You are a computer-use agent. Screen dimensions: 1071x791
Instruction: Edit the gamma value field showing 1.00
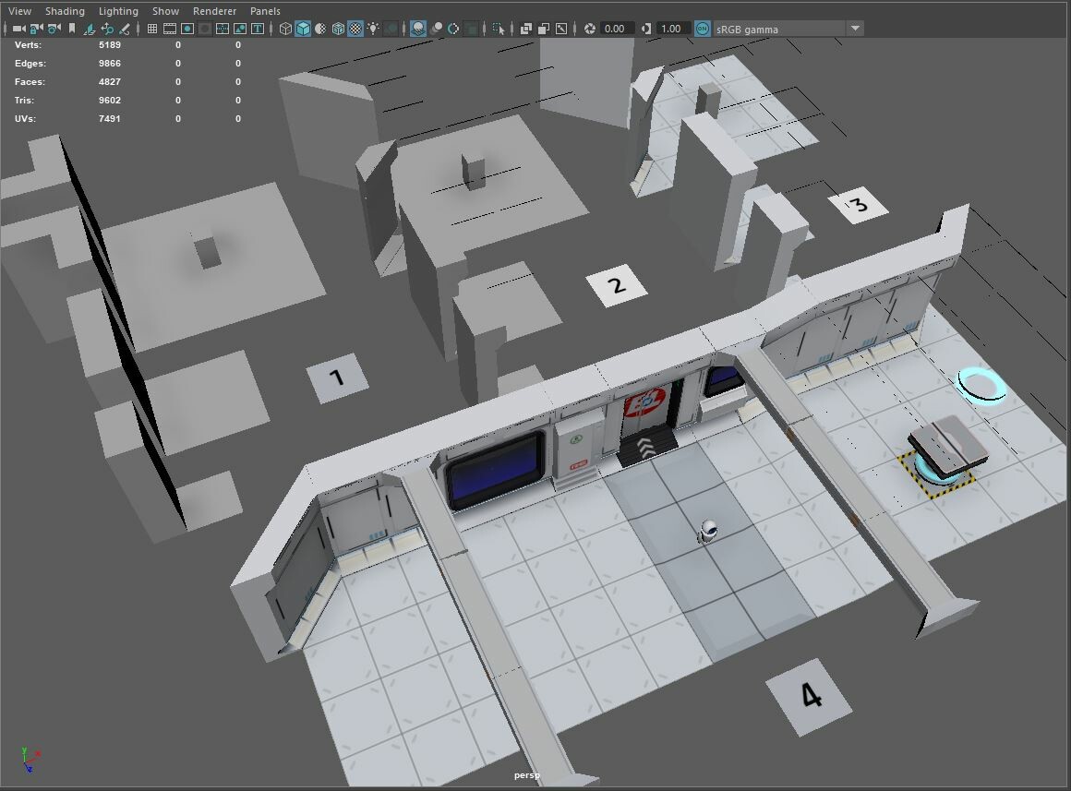click(x=671, y=28)
